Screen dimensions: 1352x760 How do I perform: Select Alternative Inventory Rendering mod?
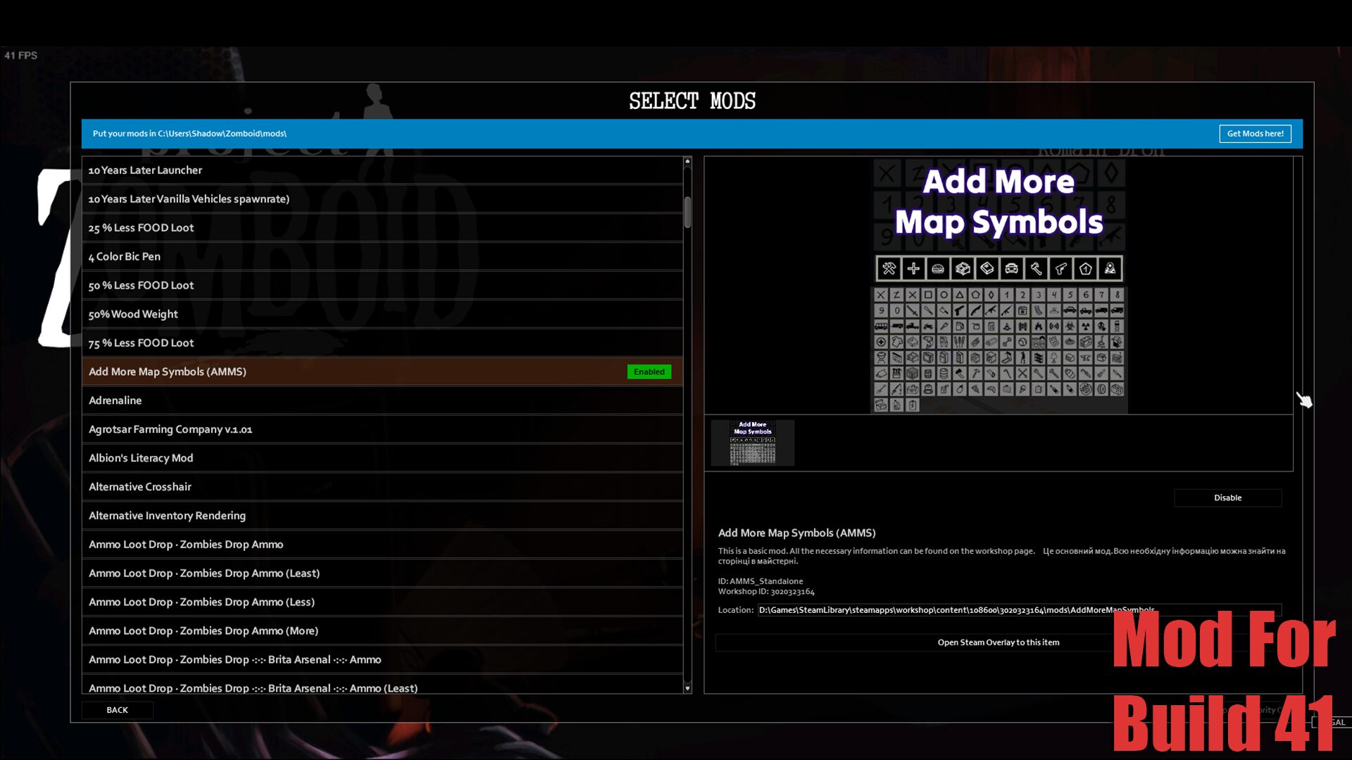(x=382, y=516)
